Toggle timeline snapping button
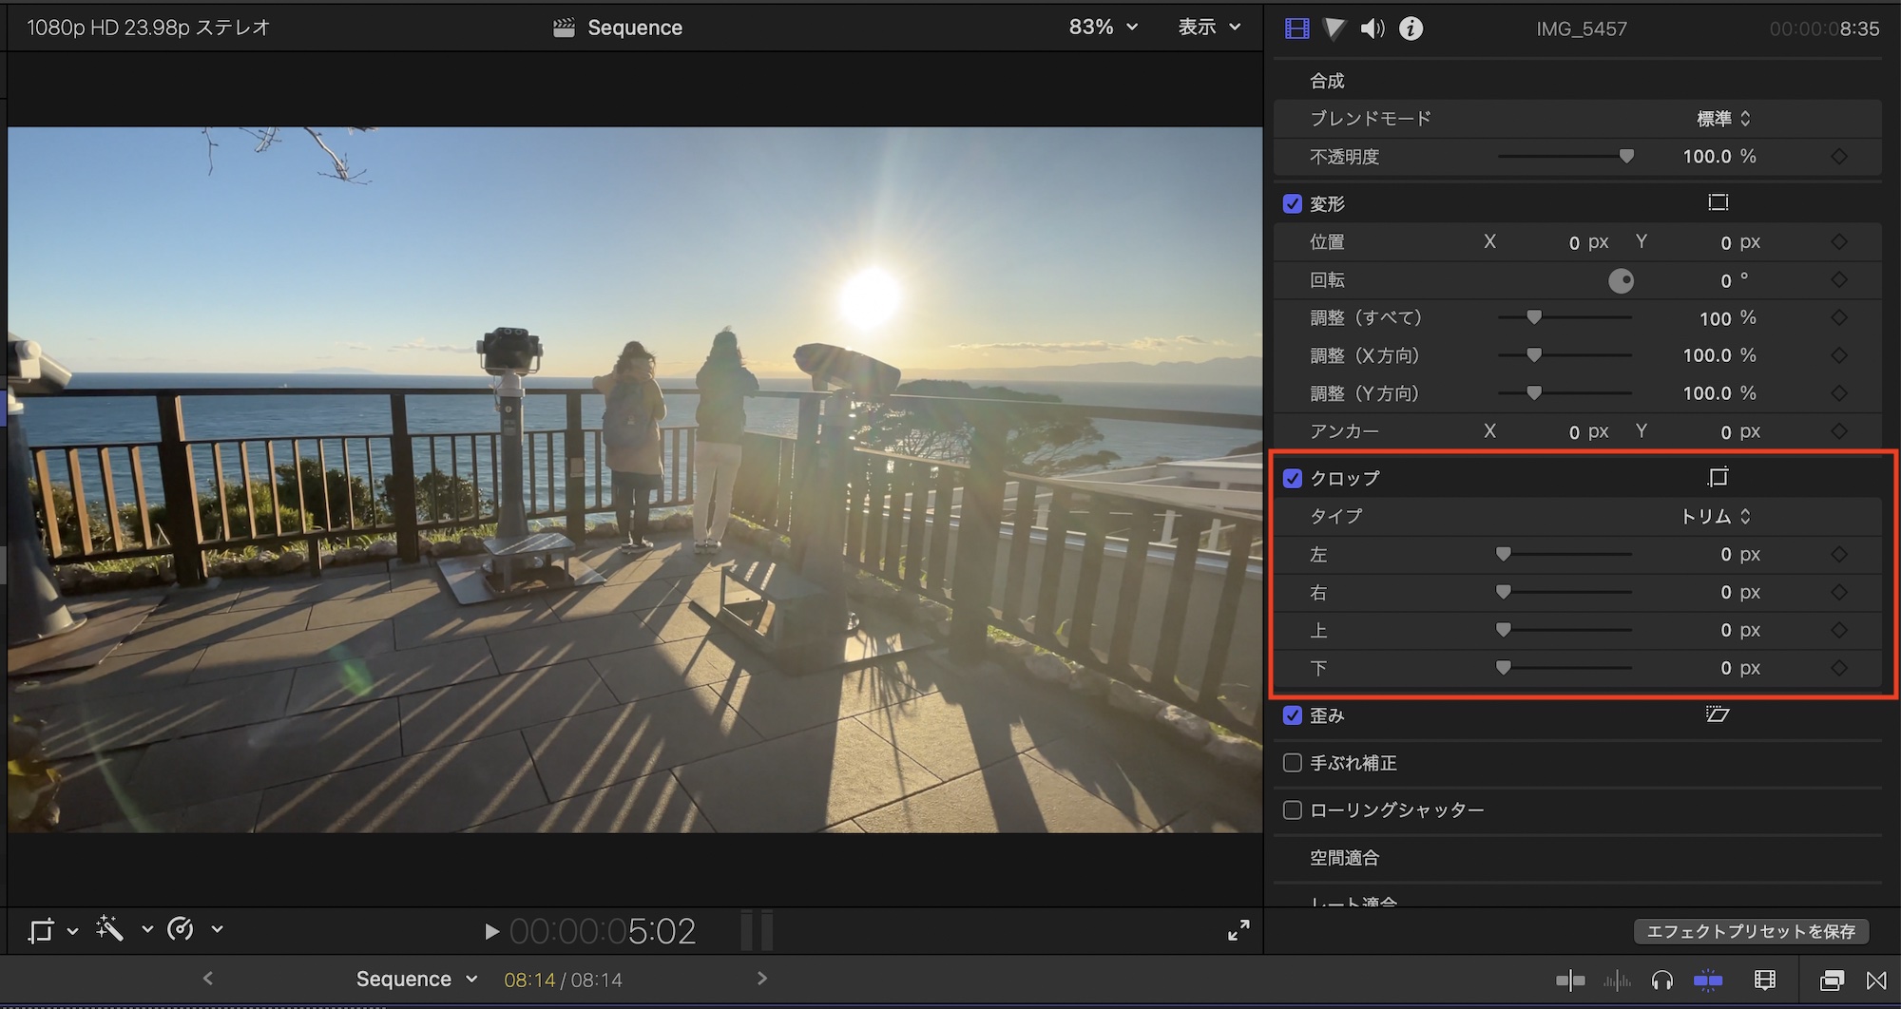Image resolution: width=1901 pixels, height=1009 pixels. pyautogui.click(x=1708, y=980)
